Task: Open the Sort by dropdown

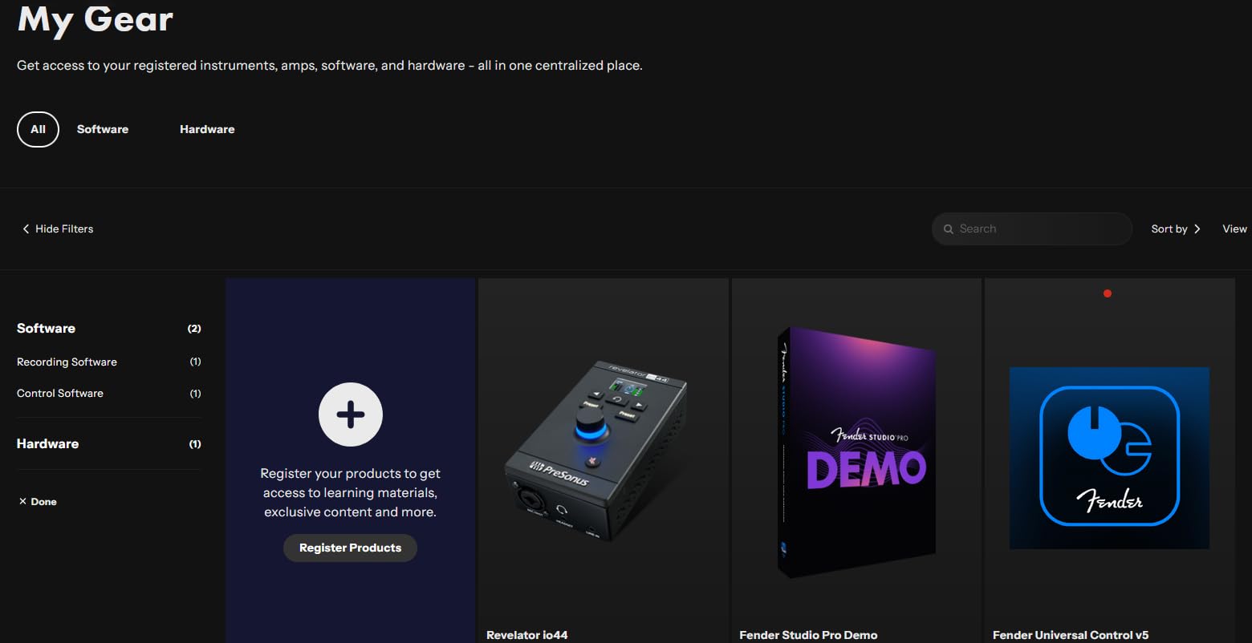Action: (x=1176, y=229)
